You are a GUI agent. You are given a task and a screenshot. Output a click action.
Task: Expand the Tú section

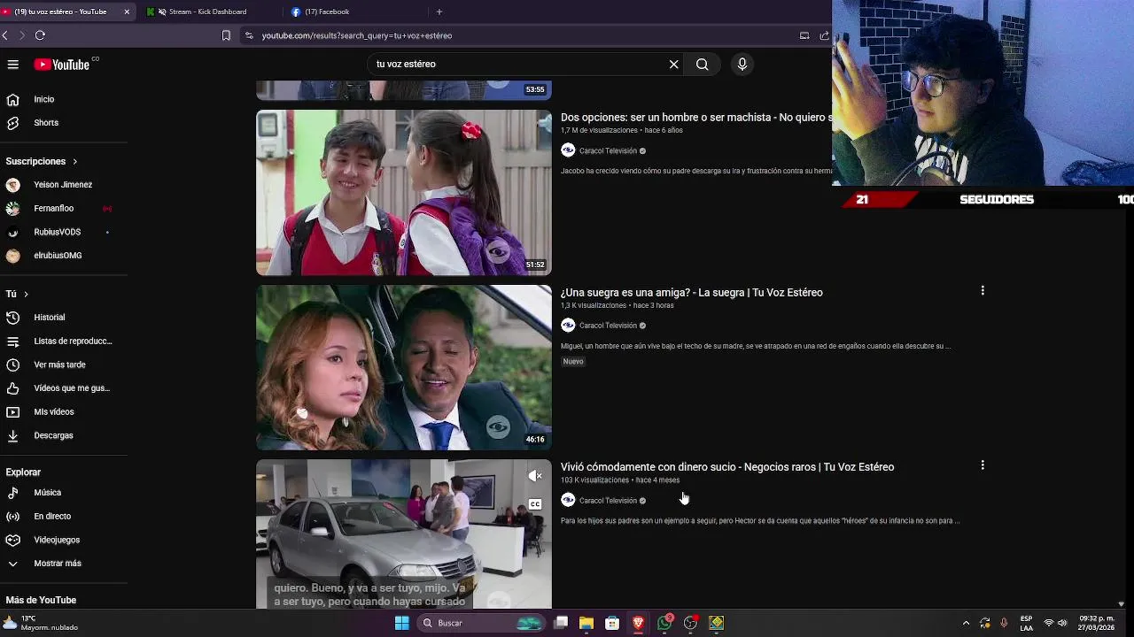point(17,294)
